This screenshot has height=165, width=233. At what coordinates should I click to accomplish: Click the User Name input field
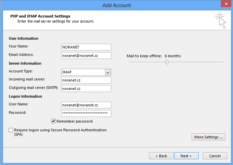pyautogui.click(x=86, y=105)
